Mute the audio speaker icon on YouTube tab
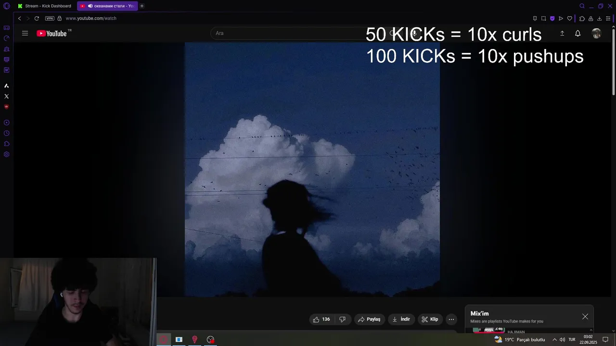Image resolution: width=616 pixels, height=346 pixels. (90, 6)
